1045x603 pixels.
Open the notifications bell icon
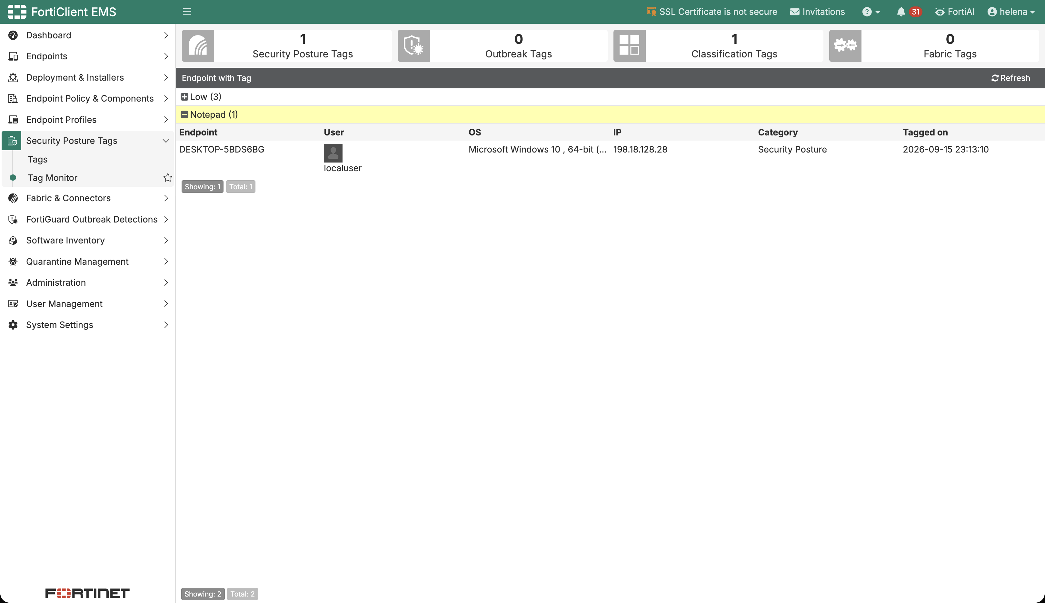point(901,12)
